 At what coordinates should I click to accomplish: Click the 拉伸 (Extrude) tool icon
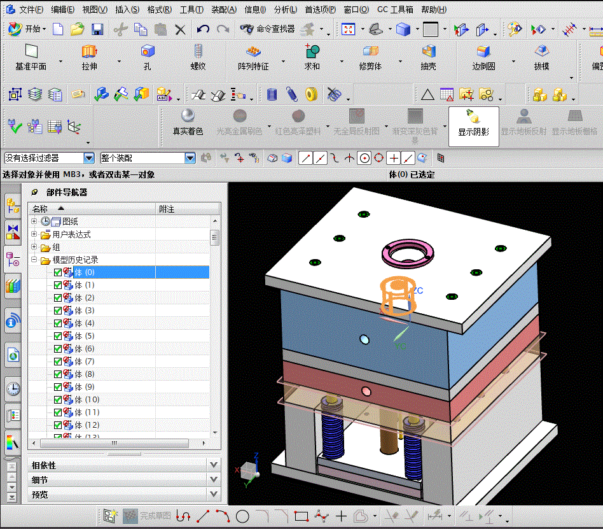click(x=89, y=52)
